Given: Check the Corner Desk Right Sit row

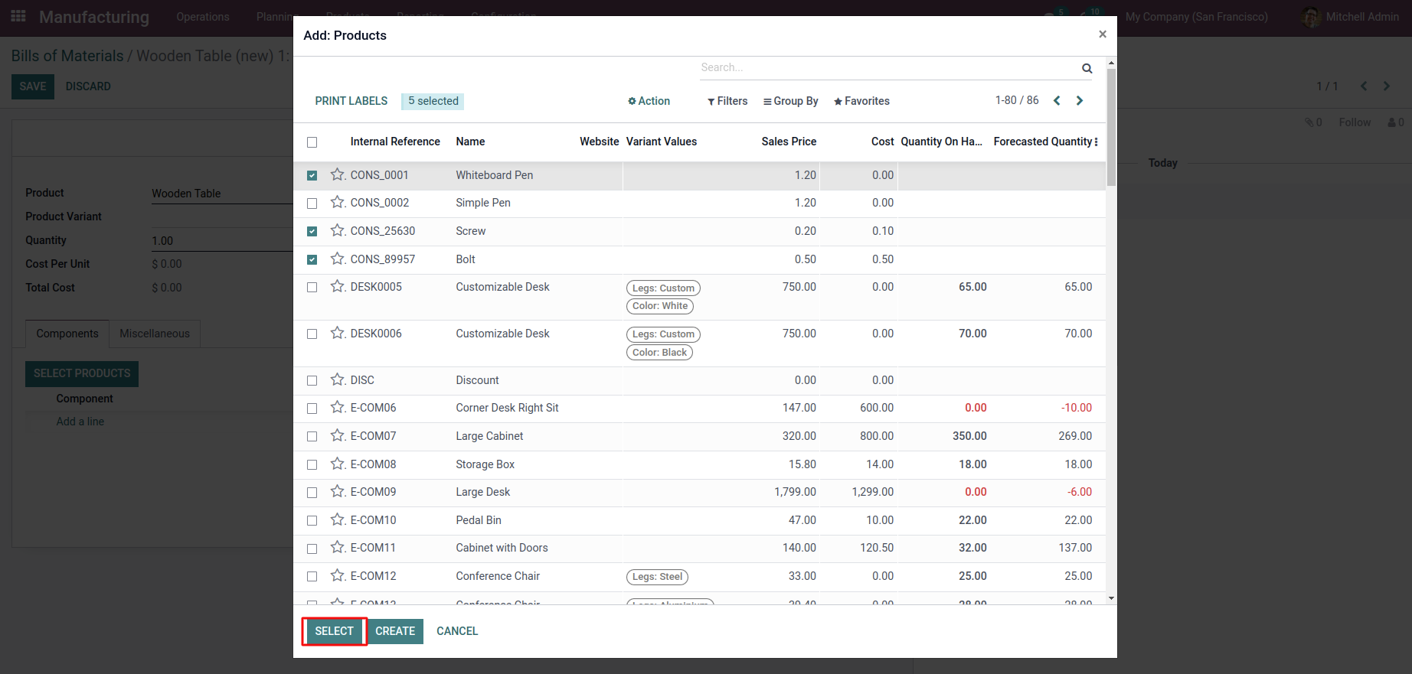Looking at the screenshot, I should point(312,409).
